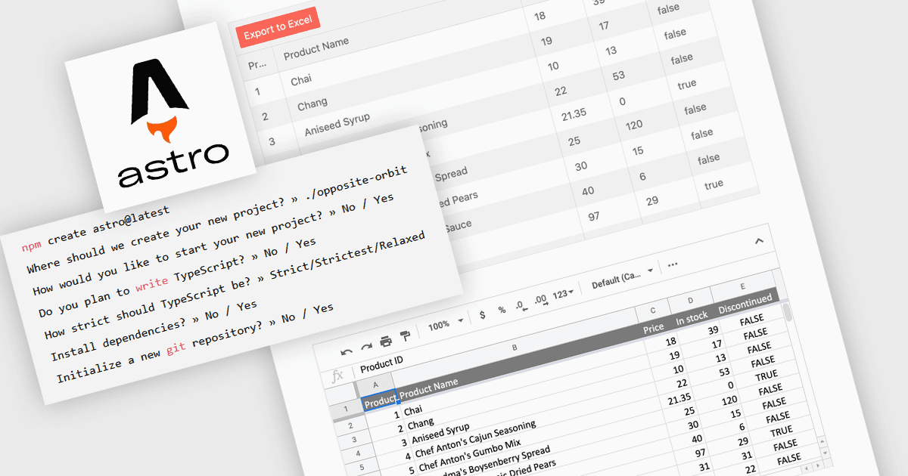908x476 pixels.
Task: Click the three-dot more options icon
Action: pyautogui.click(x=673, y=264)
